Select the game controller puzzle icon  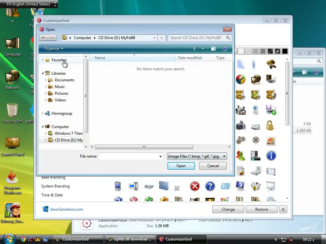[x=271, y=64]
